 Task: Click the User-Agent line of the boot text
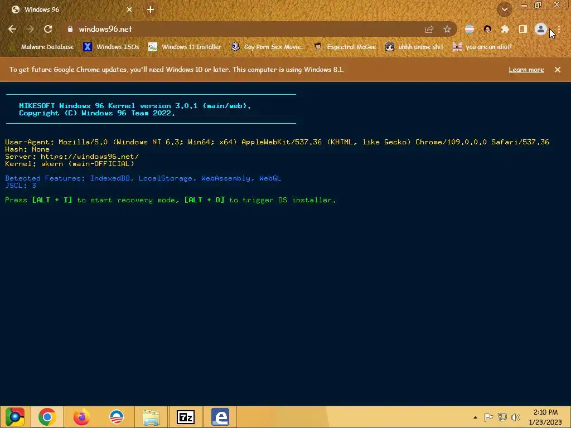click(x=277, y=142)
